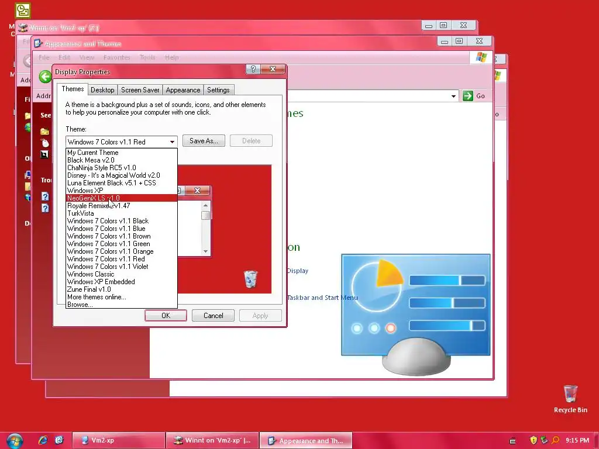Switch to the Screen Saver tab
599x449 pixels.
140,90
